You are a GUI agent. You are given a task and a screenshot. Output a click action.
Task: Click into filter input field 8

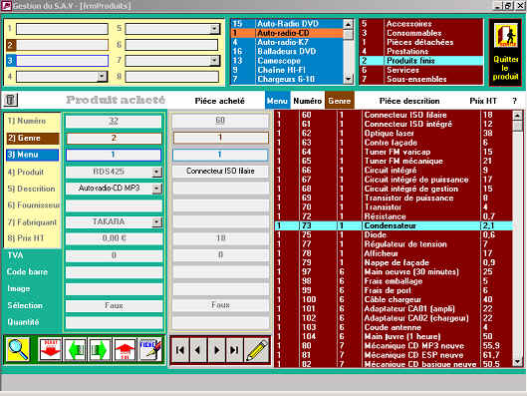click(x=171, y=77)
